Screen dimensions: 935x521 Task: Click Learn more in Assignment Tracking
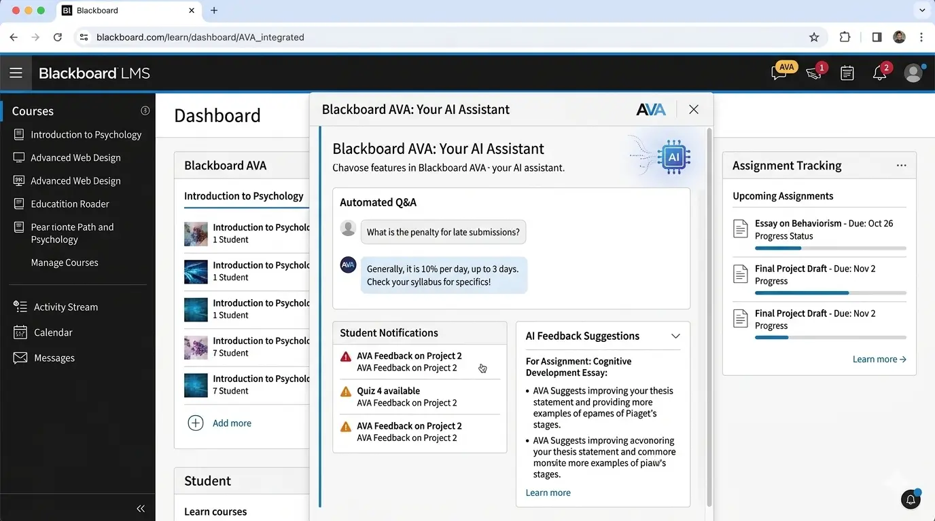click(x=879, y=359)
